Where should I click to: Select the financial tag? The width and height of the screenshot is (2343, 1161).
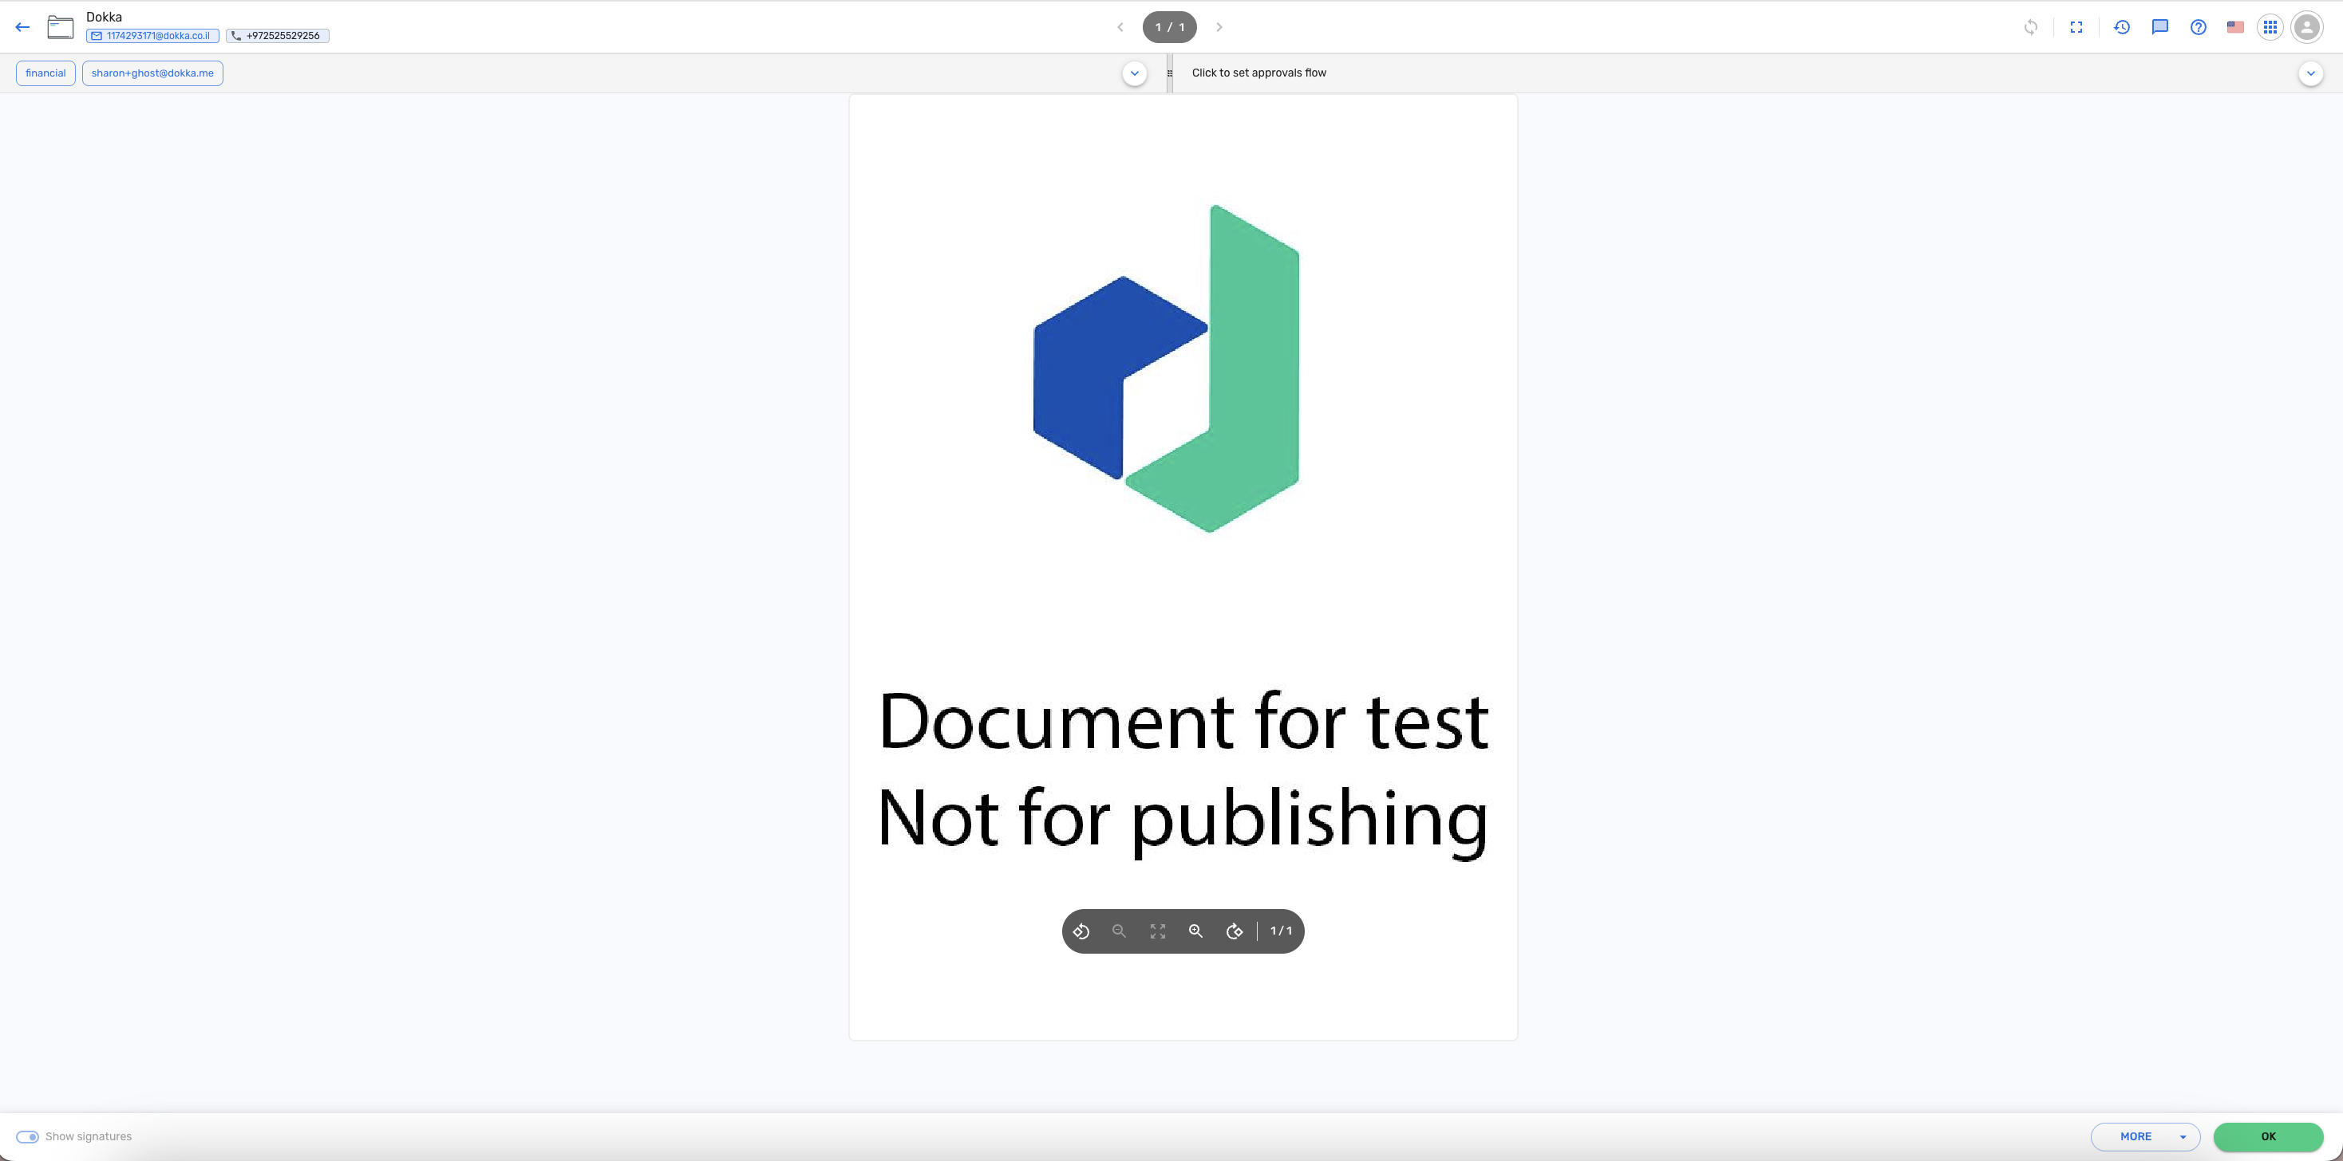coord(45,73)
